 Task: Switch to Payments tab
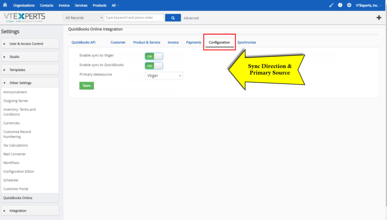[x=193, y=42]
